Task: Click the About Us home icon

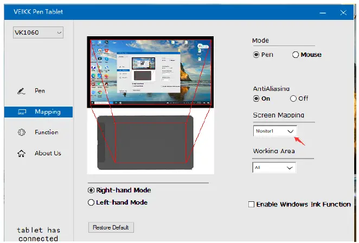Action: coord(21,153)
